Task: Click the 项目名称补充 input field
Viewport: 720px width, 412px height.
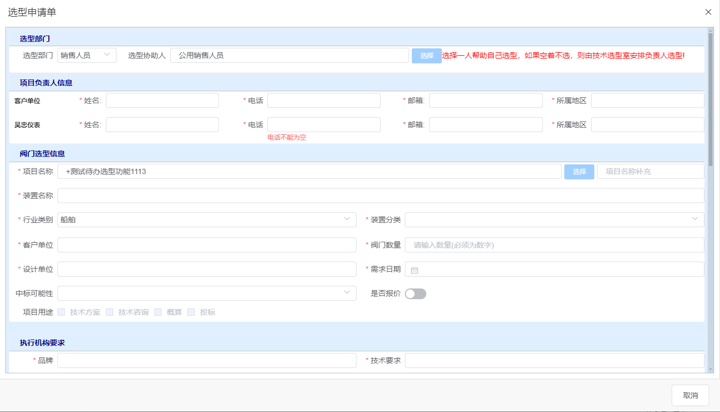Action: (x=650, y=172)
